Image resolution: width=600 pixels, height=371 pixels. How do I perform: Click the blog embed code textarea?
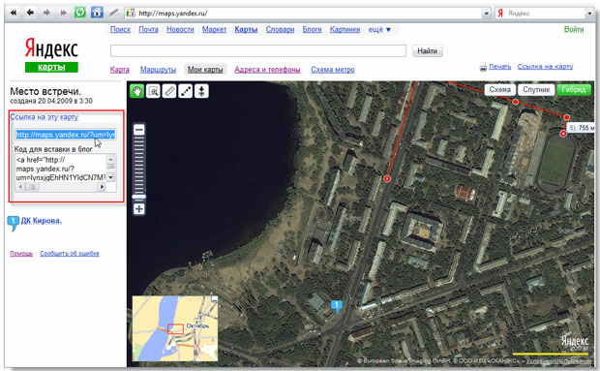[x=60, y=169]
